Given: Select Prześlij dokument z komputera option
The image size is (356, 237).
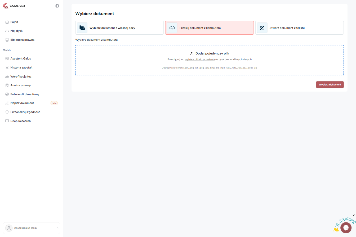Looking at the screenshot, I should 209,28.
